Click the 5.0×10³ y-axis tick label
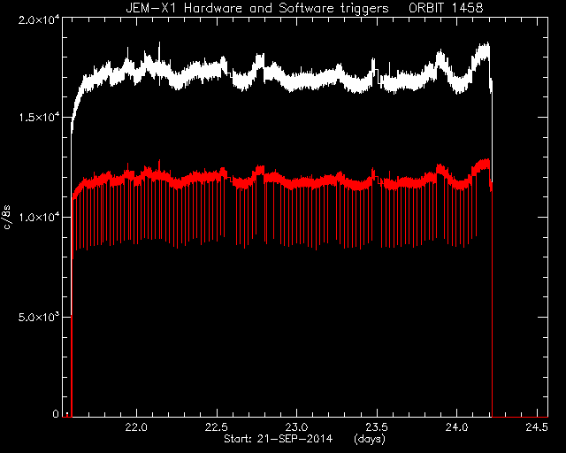The image size is (566, 453). click(39, 317)
